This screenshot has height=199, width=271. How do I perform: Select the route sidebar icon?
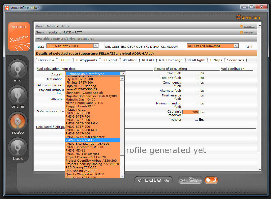tap(18, 121)
